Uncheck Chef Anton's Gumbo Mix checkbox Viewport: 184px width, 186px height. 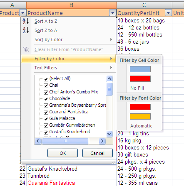point(46,92)
